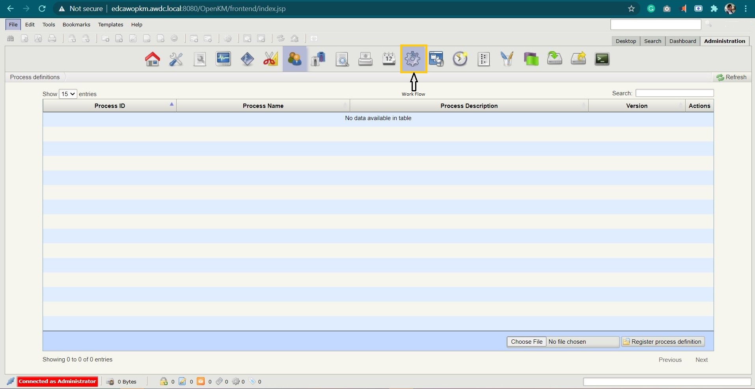Open the Bookmarks menu

tap(76, 24)
